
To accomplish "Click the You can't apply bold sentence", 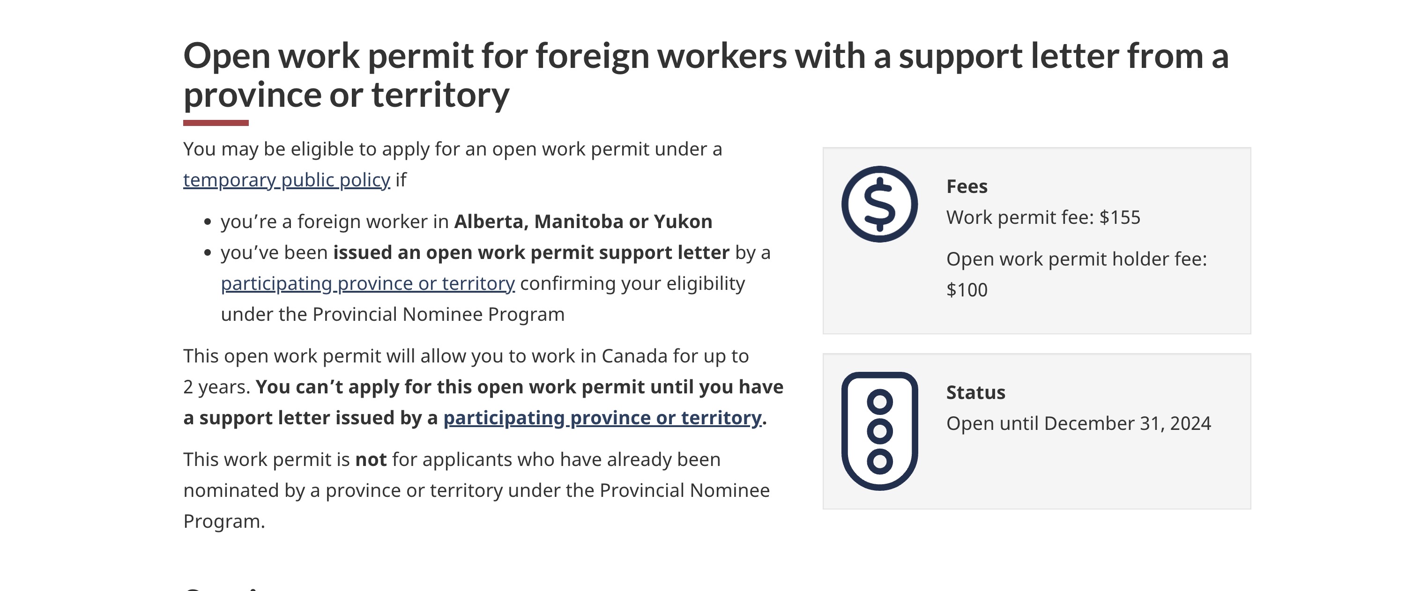I will (x=483, y=402).
